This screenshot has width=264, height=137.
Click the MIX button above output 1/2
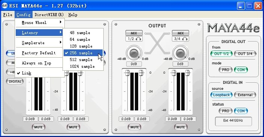click(134, 33)
